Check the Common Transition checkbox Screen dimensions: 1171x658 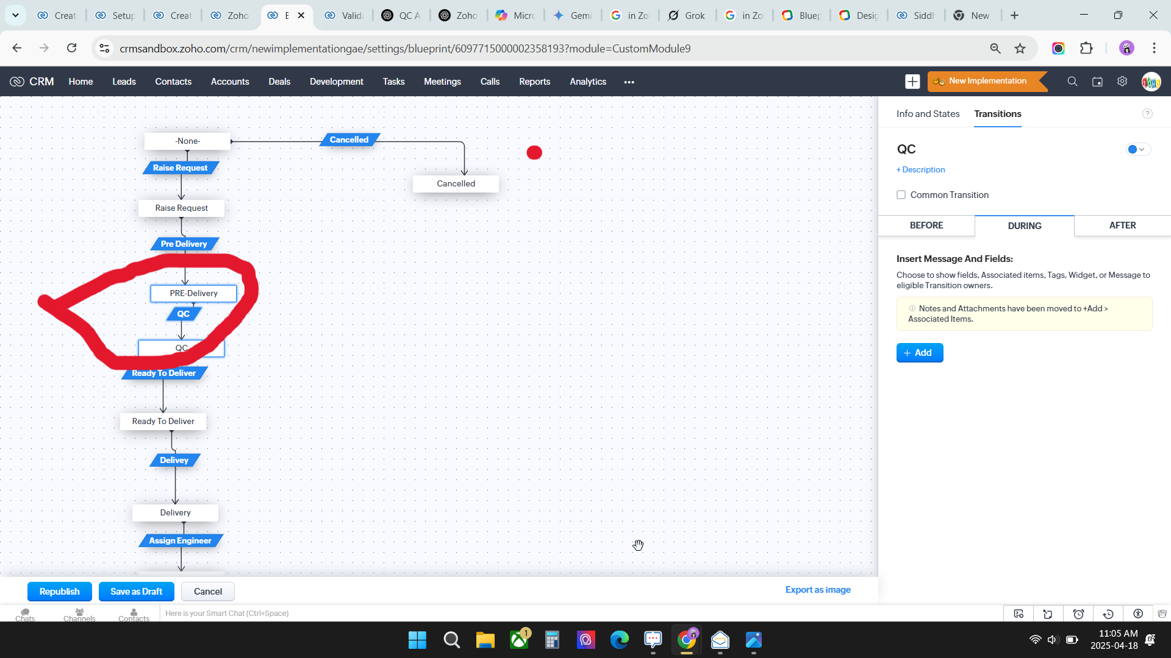(x=901, y=195)
